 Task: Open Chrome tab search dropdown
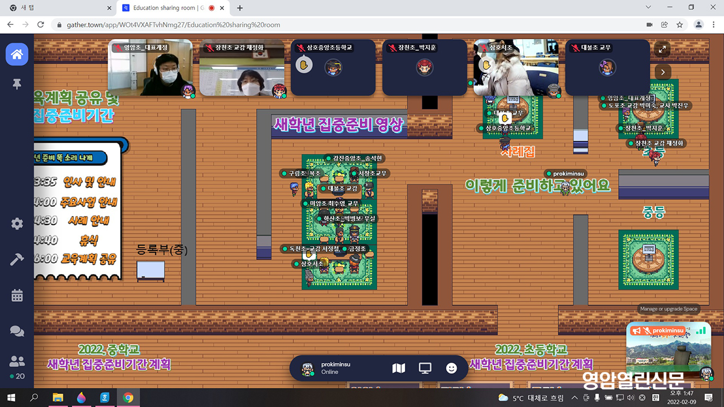point(648,7)
